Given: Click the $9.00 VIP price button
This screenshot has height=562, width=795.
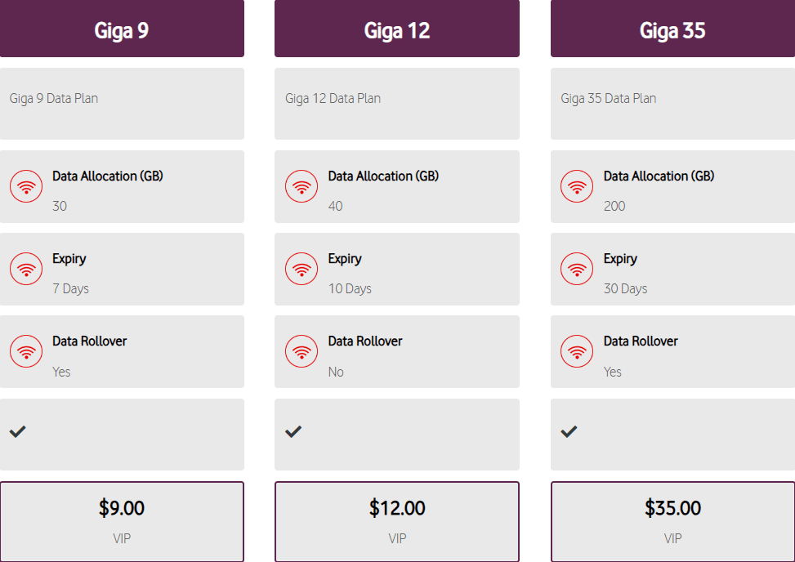Looking at the screenshot, I should 122,522.
